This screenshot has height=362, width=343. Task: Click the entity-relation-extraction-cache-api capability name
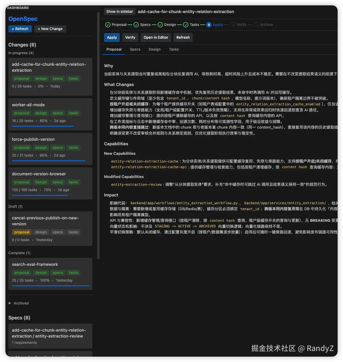149,167
